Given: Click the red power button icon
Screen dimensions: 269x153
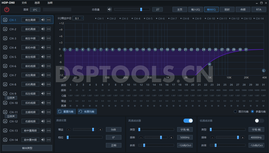Looking at the screenshot, I should 7,9.
